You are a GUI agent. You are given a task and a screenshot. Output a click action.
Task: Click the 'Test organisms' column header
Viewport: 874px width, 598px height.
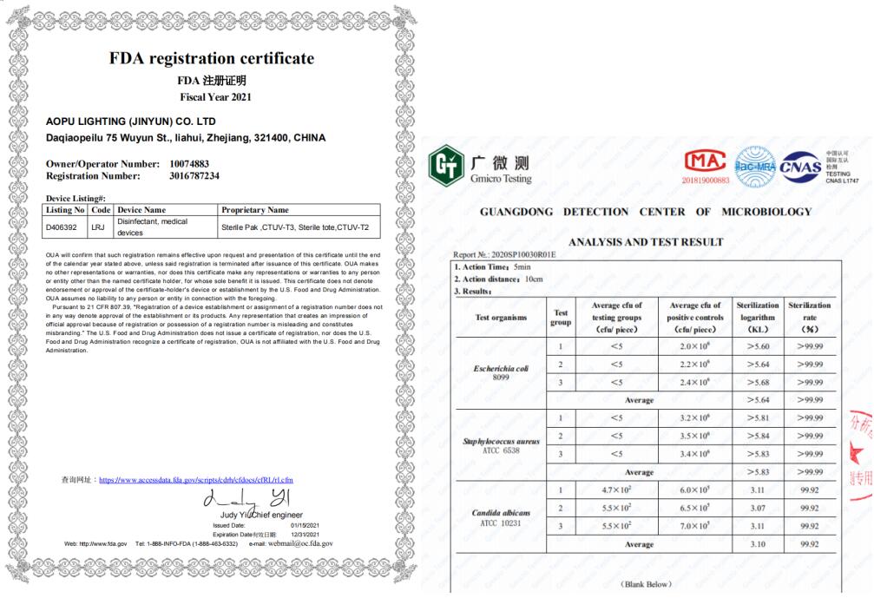click(501, 318)
